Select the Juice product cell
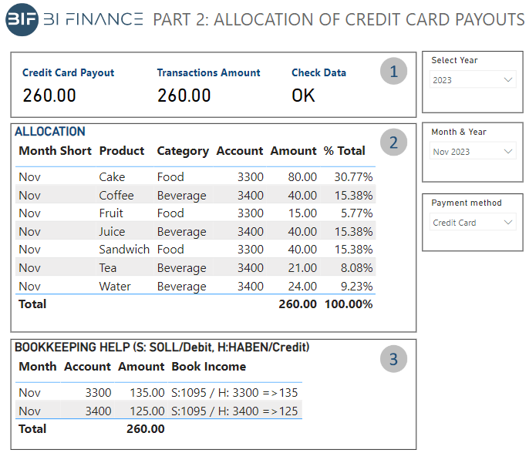This screenshot has height=453, width=529. point(112,232)
